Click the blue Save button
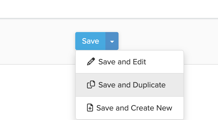218x120 pixels. pyautogui.click(x=90, y=41)
